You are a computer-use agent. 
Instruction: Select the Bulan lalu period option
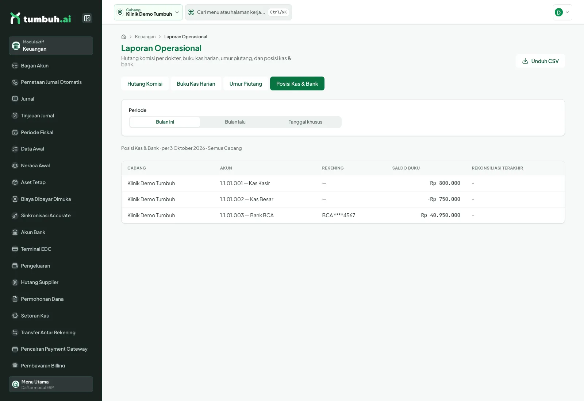[x=235, y=122]
